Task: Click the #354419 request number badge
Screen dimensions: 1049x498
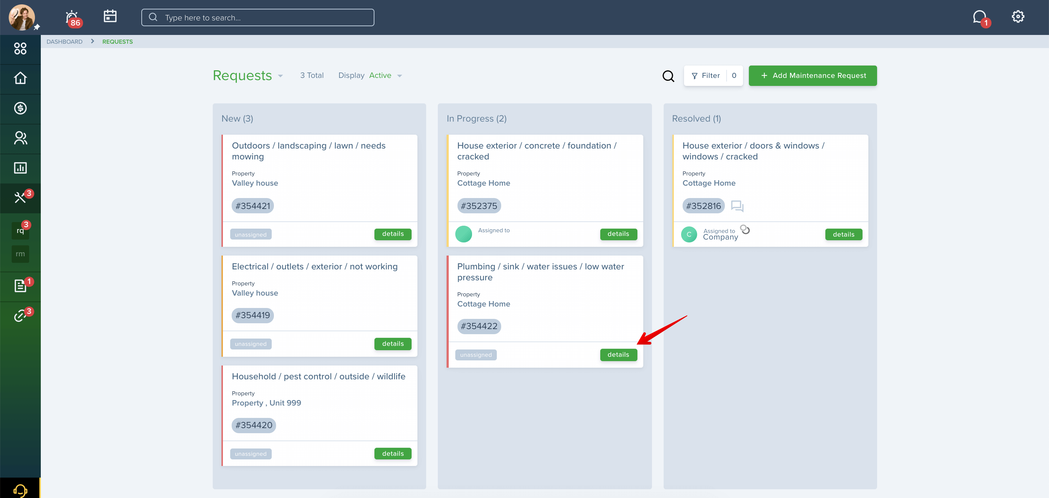Action: click(x=252, y=315)
